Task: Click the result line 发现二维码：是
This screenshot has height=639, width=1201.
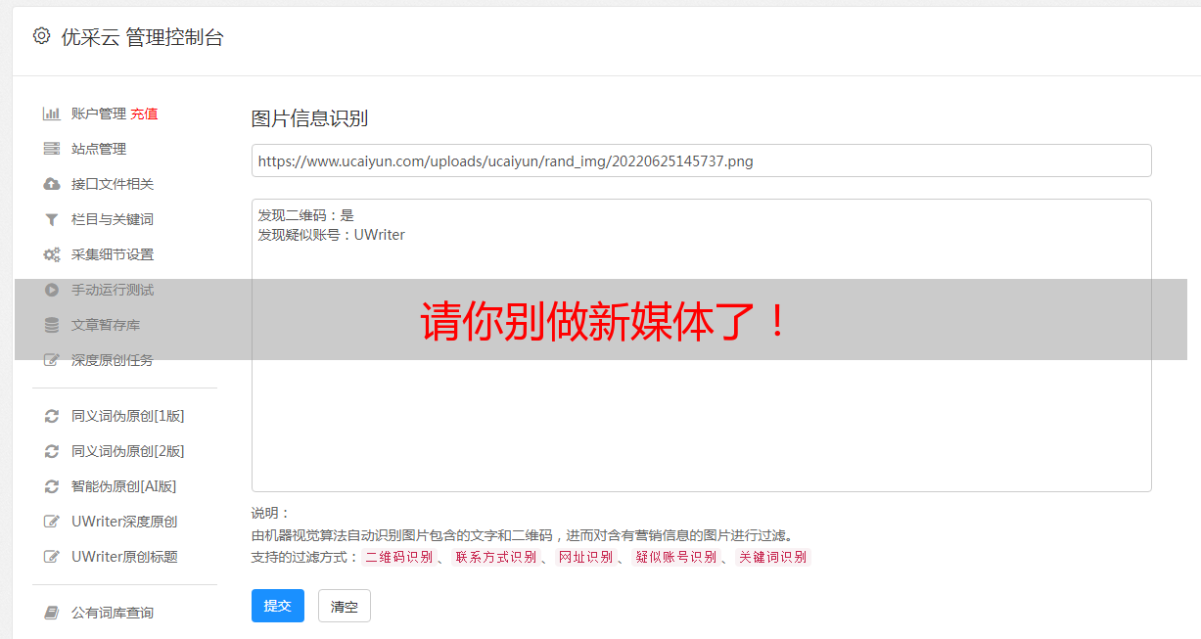Action: click(x=305, y=215)
